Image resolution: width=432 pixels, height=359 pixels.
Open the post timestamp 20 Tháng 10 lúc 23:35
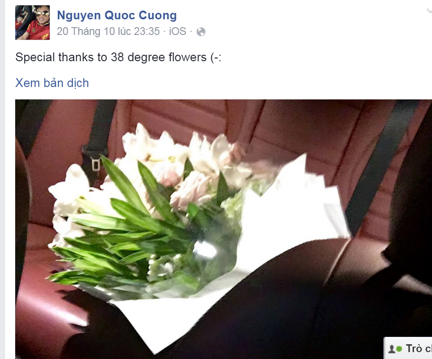(x=108, y=31)
